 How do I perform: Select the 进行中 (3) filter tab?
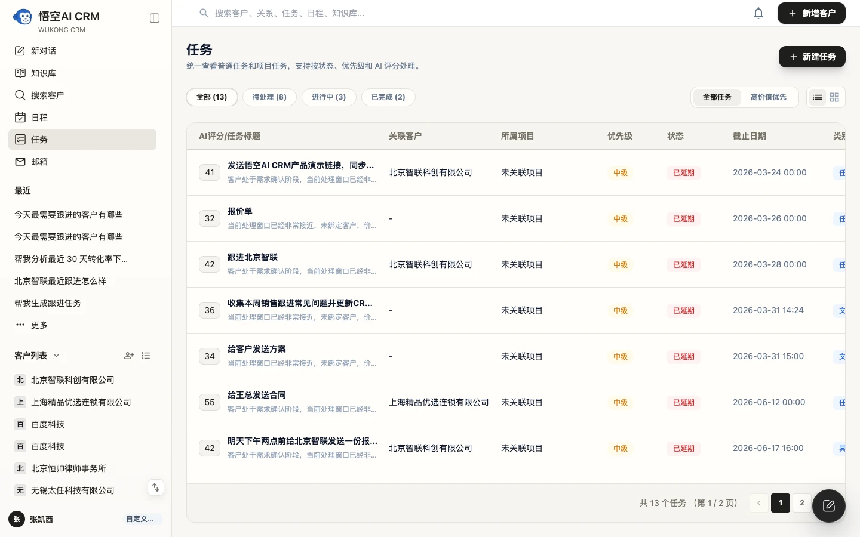coord(328,97)
